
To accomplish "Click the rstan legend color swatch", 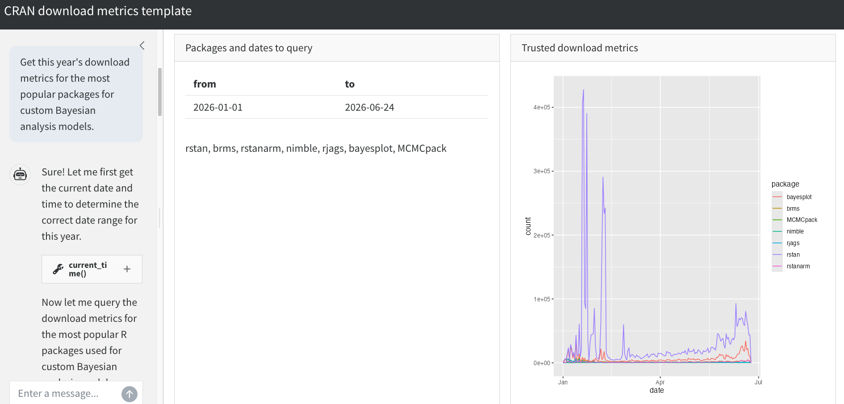I will (x=777, y=254).
